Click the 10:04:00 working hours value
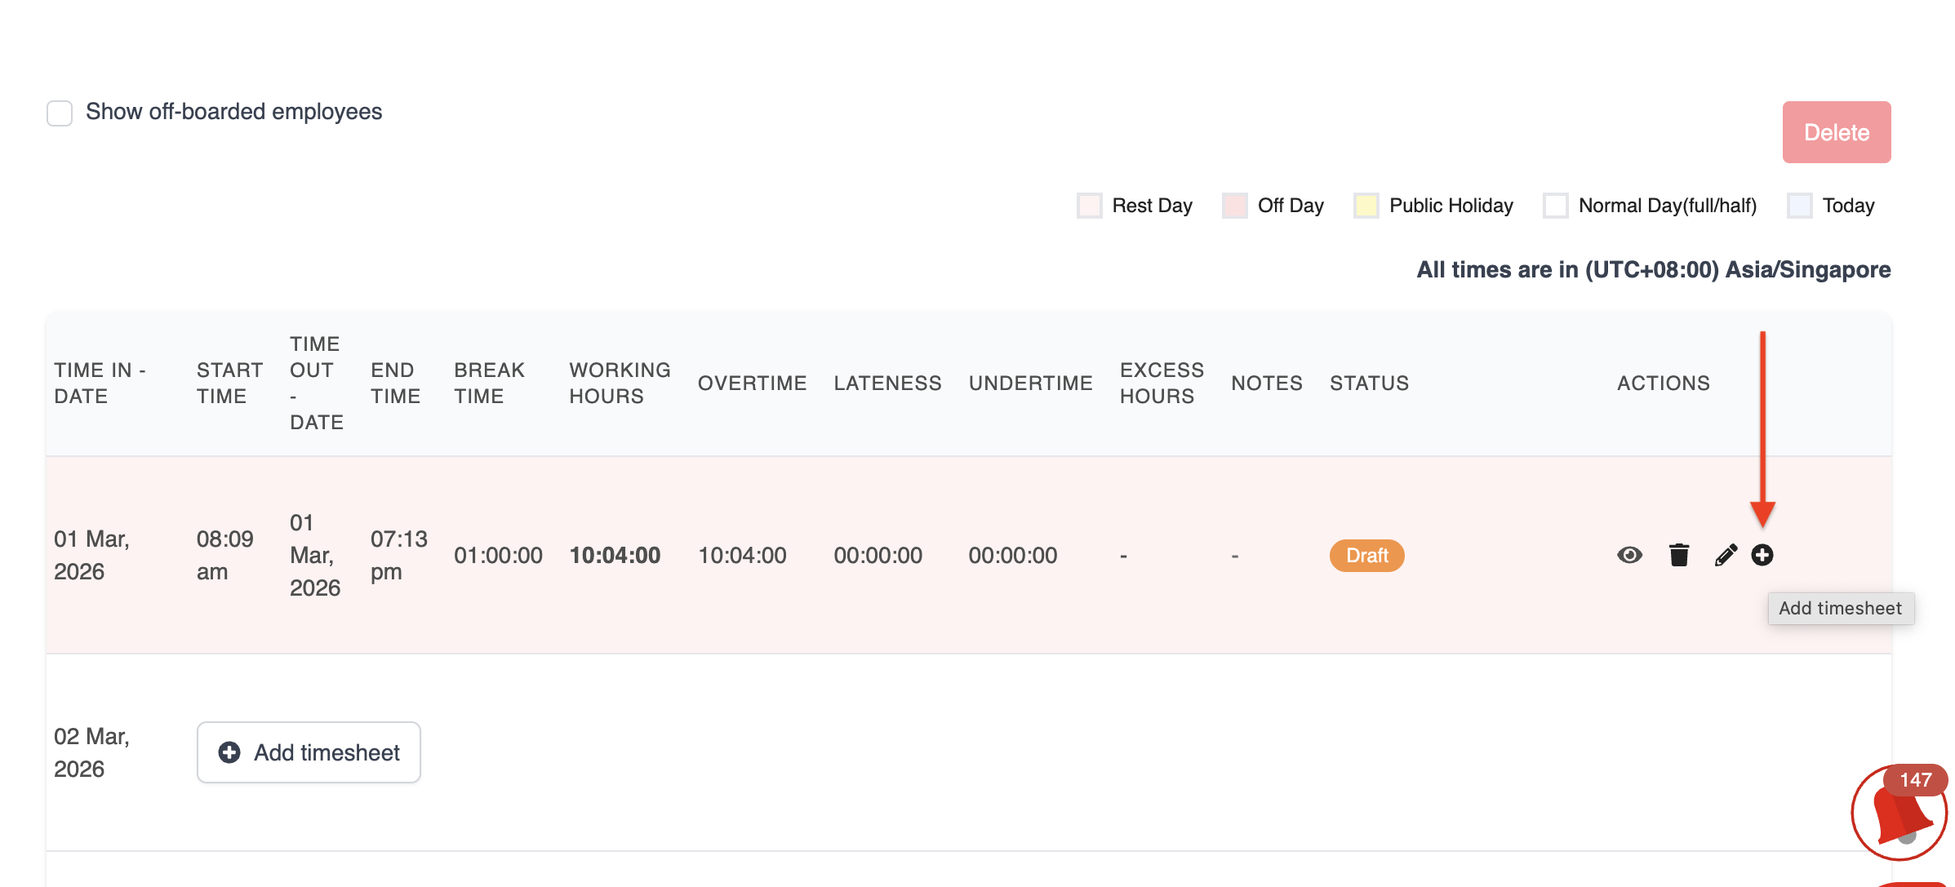Viewport: 1955px width, 887px height. (x=615, y=556)
